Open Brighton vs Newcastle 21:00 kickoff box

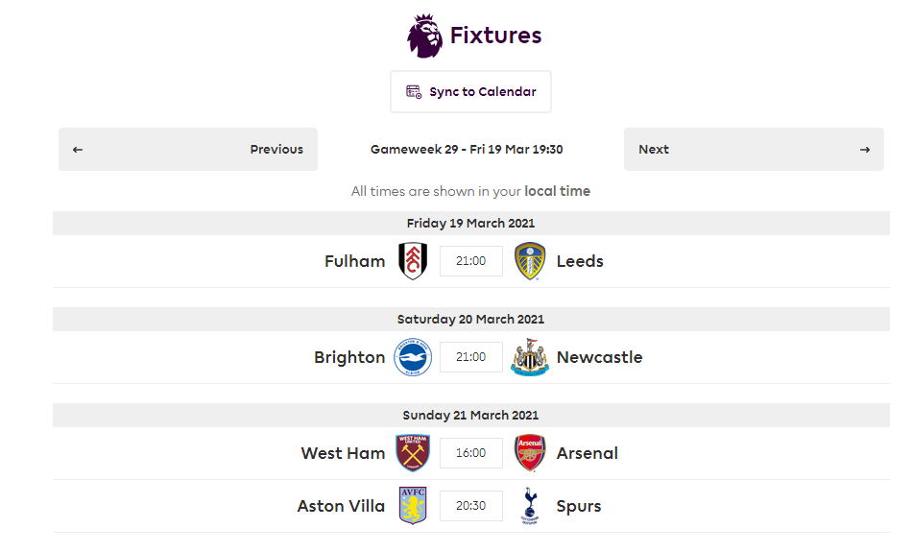pos(471,357)
